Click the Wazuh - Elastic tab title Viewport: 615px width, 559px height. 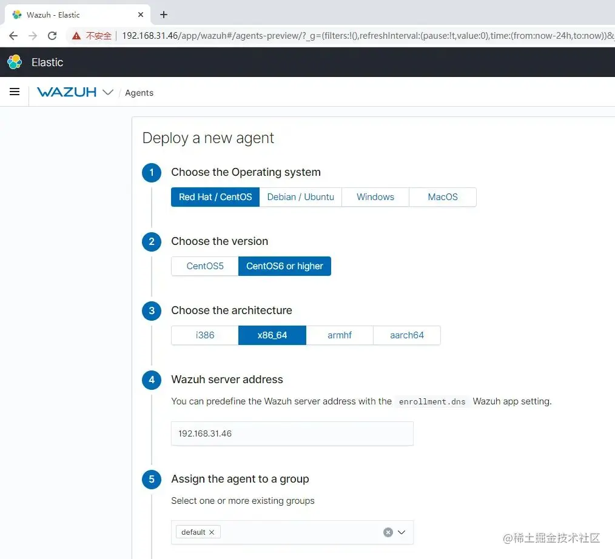[53, 15]
